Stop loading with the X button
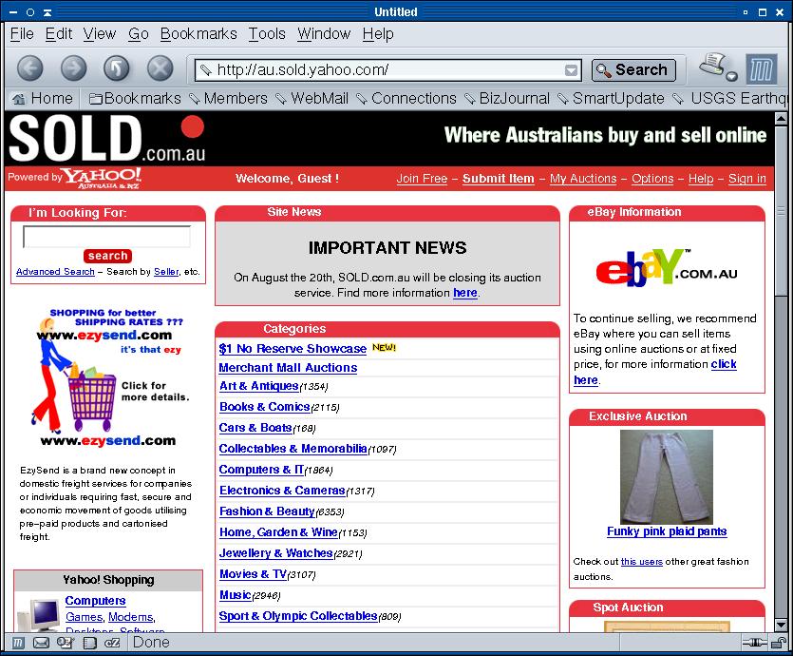This screenshot has width=793, height=656. click(160, 68)
